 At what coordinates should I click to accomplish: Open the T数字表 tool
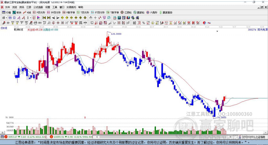coord(113,13)
